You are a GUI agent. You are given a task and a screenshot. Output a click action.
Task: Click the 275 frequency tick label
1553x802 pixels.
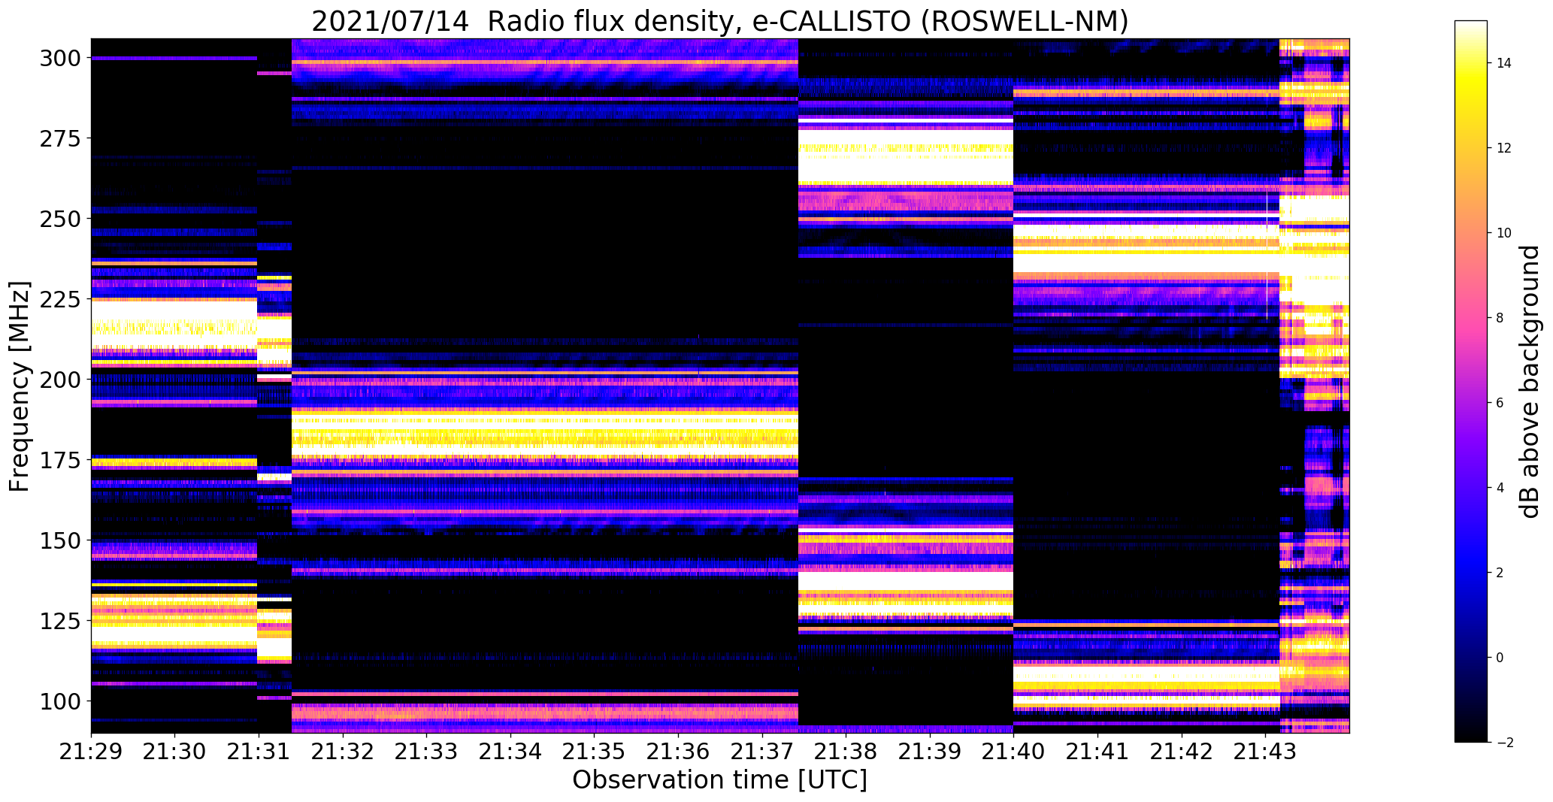point(60,138)
